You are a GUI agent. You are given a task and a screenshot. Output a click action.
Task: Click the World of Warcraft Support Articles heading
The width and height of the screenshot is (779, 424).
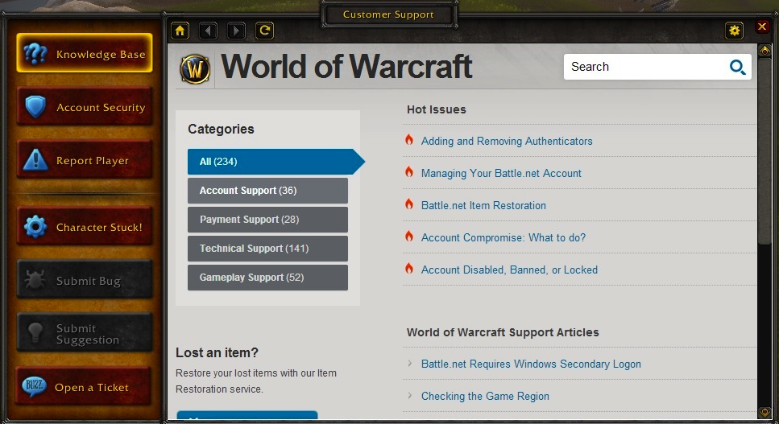click(x=503, y=332)
